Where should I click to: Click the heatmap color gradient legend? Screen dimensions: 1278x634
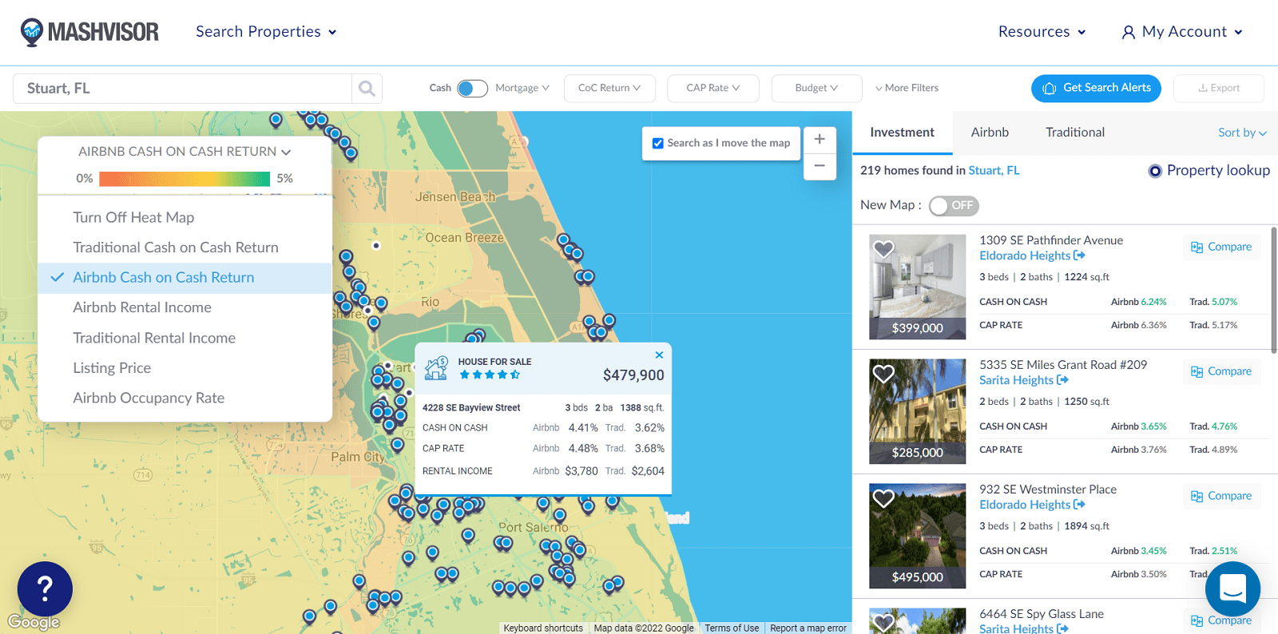(185, 179)
